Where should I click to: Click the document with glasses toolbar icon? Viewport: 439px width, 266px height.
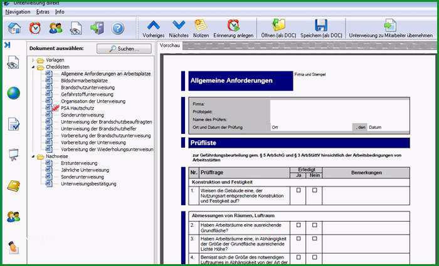pyautogui.click(x=76, y=28)
